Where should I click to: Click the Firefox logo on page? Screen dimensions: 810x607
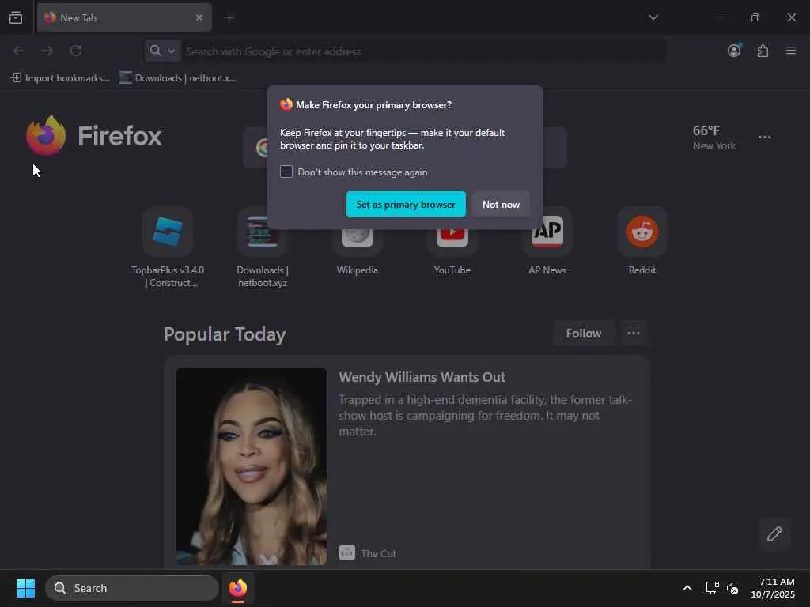point(93,136)
